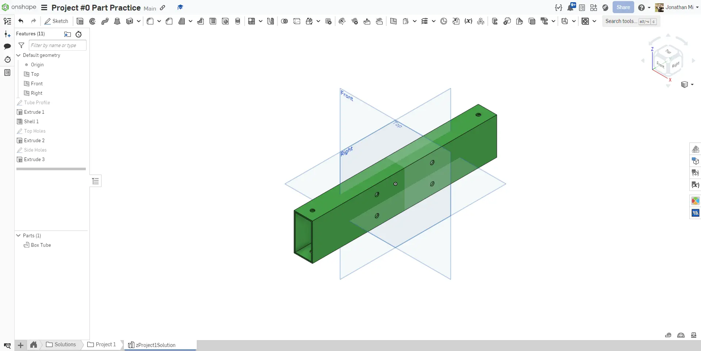Select the Extrude tool icon
Viewport: 701px width, 351px height.
tap(80, 21)
